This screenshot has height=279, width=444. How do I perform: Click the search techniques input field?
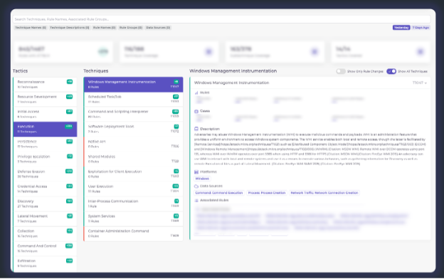point(221,19)
